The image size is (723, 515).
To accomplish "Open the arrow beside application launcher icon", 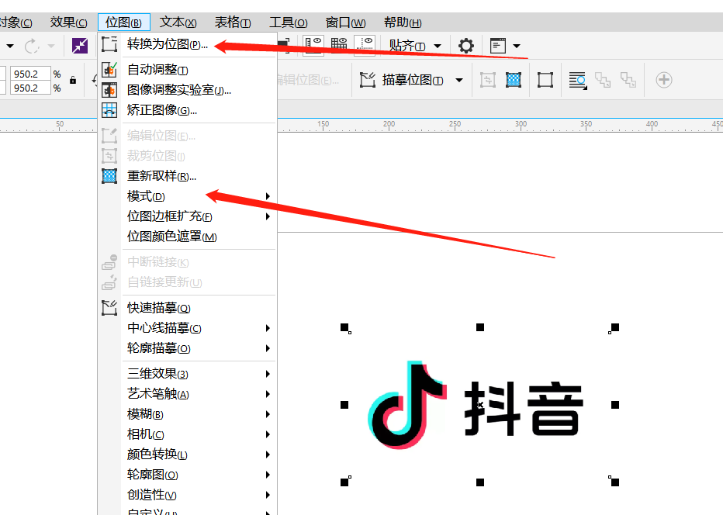I will pyautogui.click(x=517, y=46).
